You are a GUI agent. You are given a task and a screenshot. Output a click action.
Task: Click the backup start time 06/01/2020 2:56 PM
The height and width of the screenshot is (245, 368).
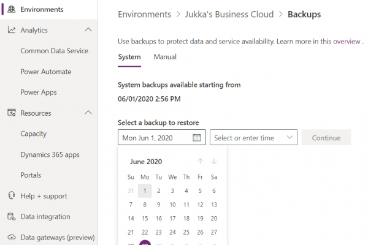[149, 99]
